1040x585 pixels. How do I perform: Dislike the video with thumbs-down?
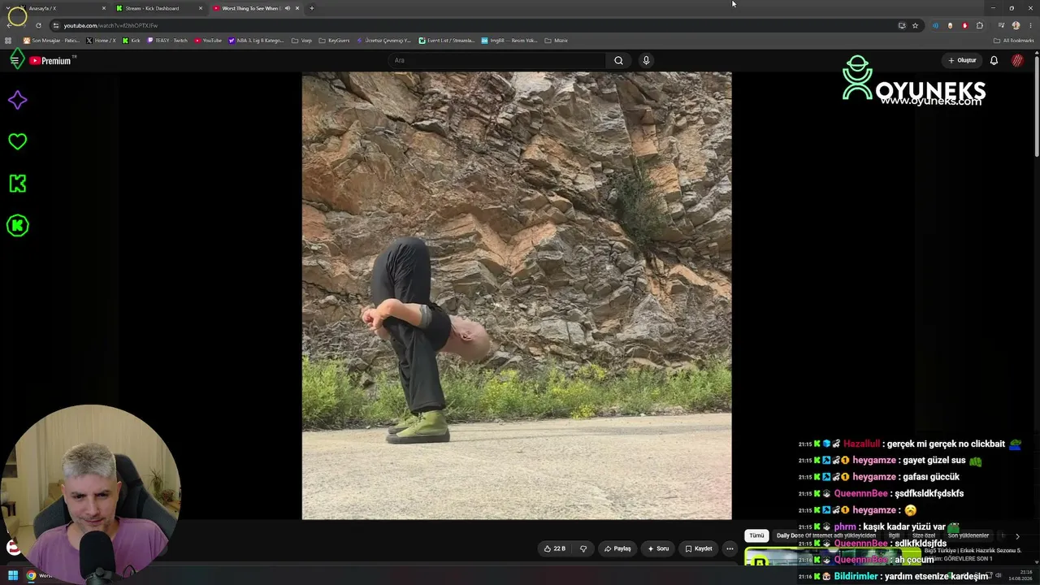[x=583, y=548]
